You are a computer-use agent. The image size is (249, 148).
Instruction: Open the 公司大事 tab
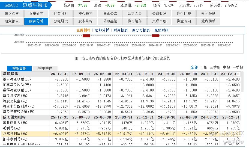click(x=135, y=13)
